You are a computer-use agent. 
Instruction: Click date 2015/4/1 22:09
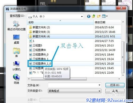point(104,73)
